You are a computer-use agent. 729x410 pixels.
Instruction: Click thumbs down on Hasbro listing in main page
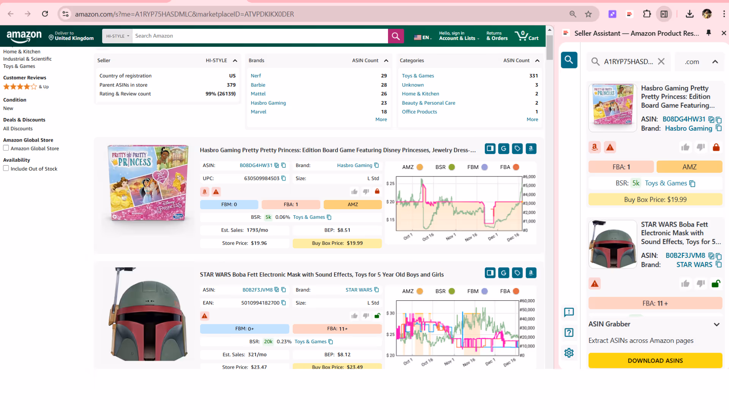point(366,192)
